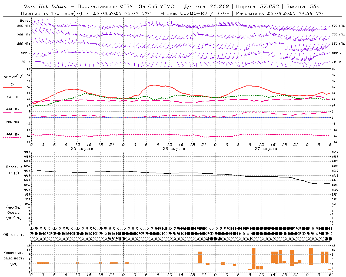This screenshot has height=277, width=346.
Task: Click the red solid line sample under 2м
Action: click(12, 88)
